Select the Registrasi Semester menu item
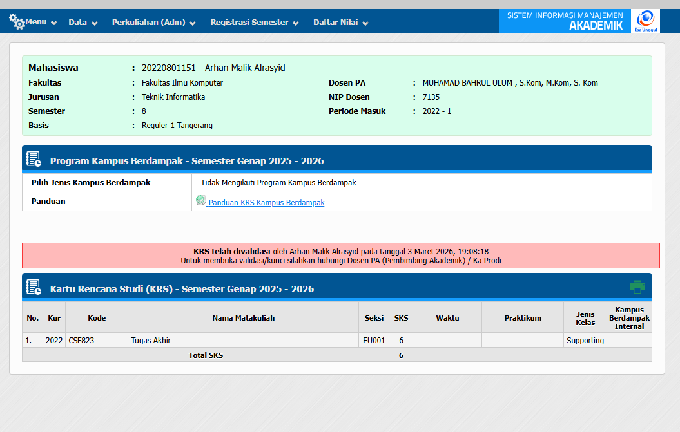 pos(249,22)
